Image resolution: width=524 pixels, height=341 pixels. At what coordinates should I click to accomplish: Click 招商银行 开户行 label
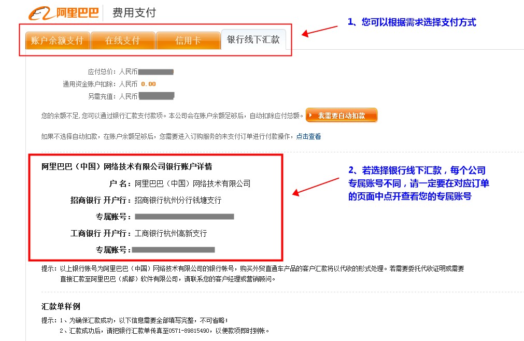tap(100, 200)
